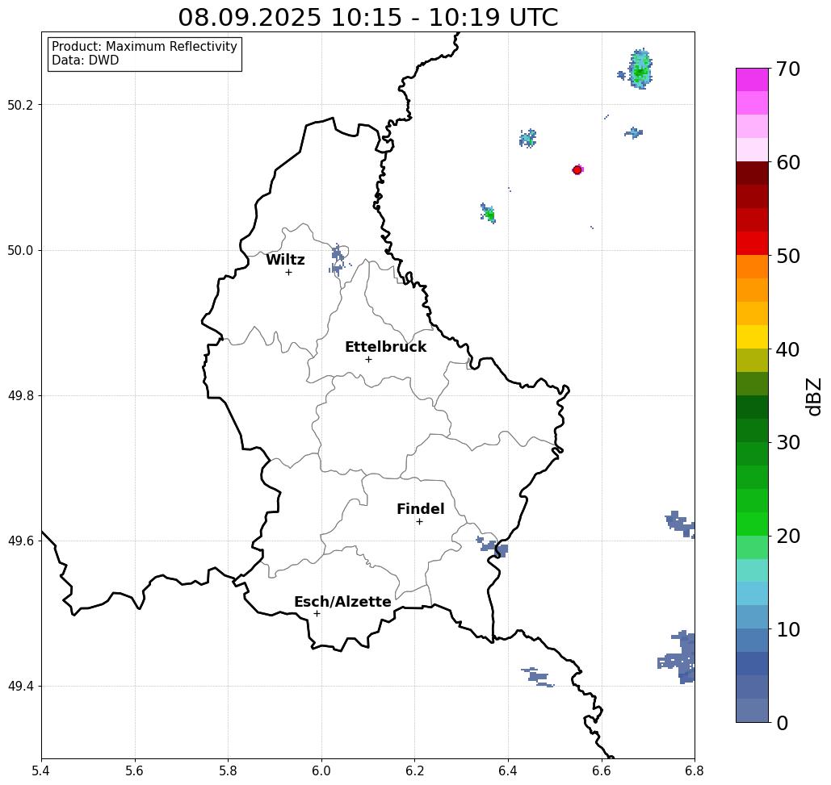The width and height of the screenshot is (831, 785).
Task: Click the latitude tick label 49.8
Action: 19,395
